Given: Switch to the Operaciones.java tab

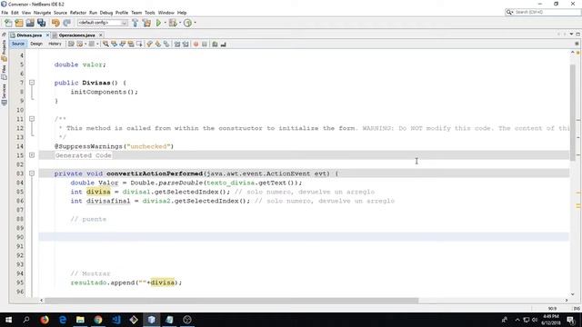Looking at the screenshot, I should pyautogui.click(x=76, y=35).
